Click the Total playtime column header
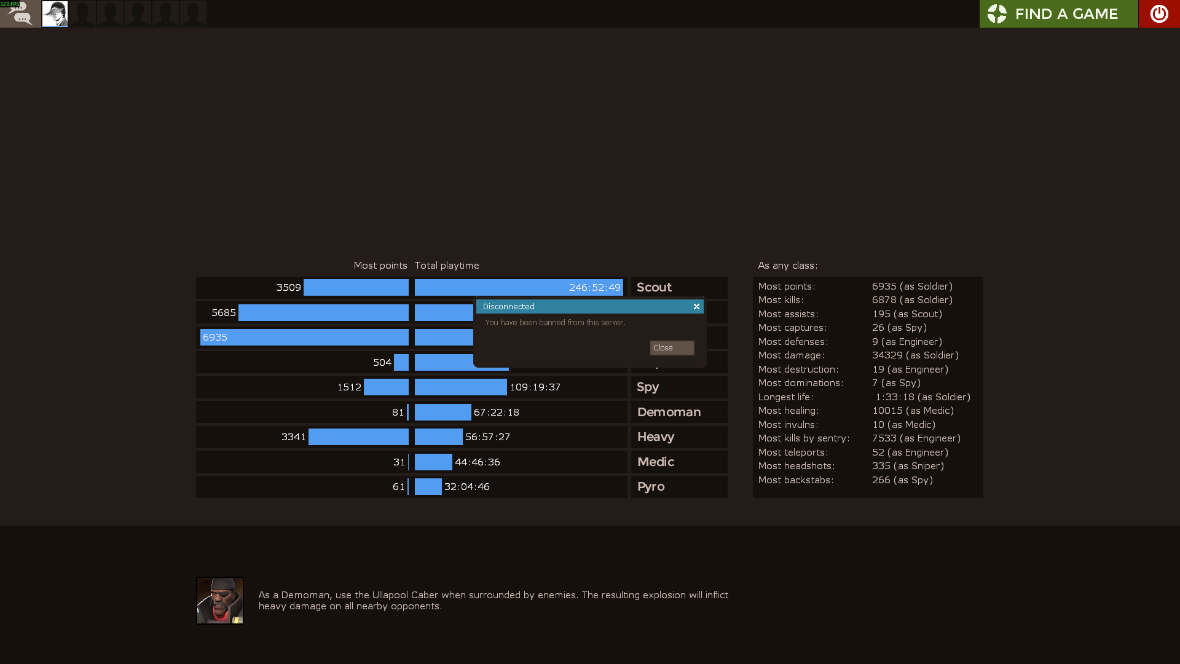1180x664 pixels. coord(447,266)
